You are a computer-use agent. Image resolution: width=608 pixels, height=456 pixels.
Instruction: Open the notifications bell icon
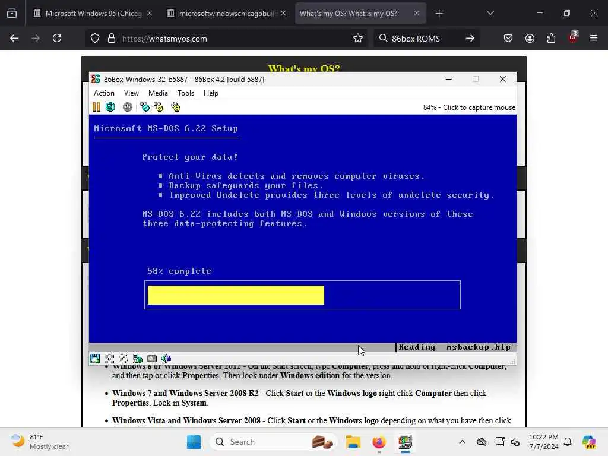coord(568,442)
